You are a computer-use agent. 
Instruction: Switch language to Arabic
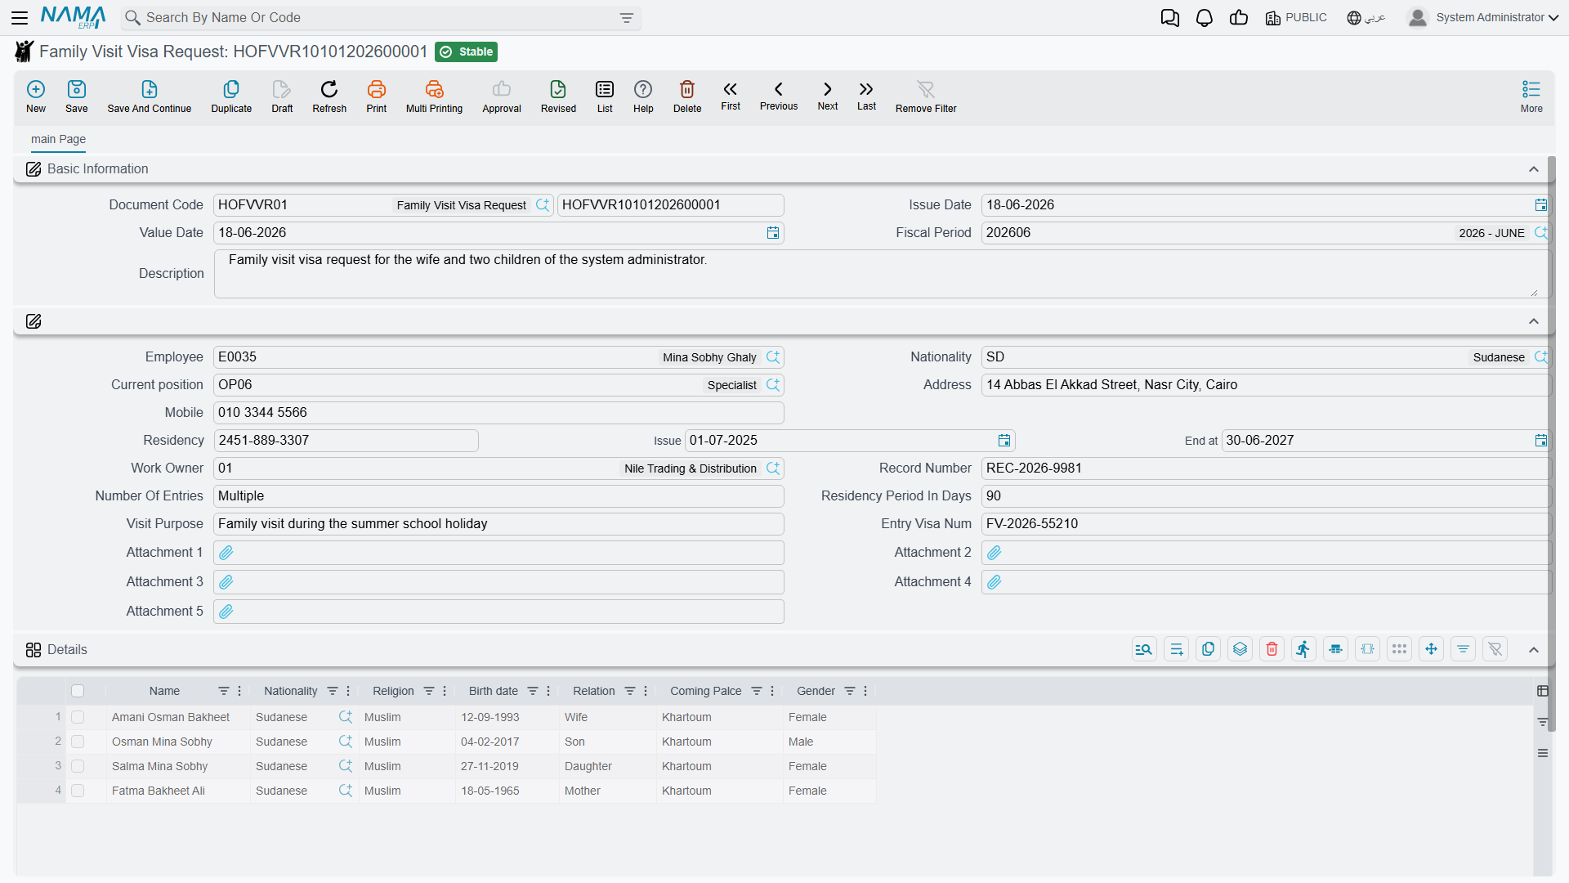pos(1366,18)
